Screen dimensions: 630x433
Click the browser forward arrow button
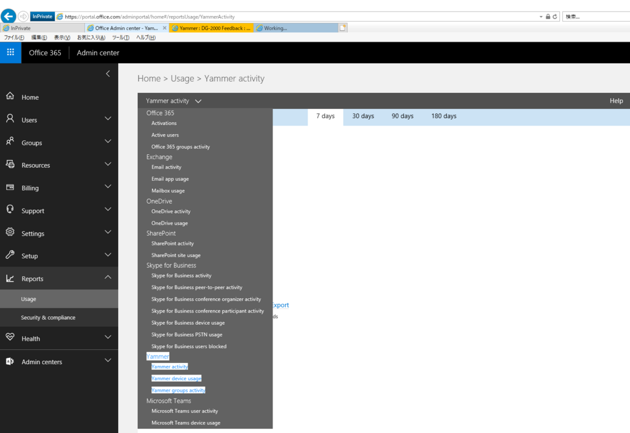point(23,17)
